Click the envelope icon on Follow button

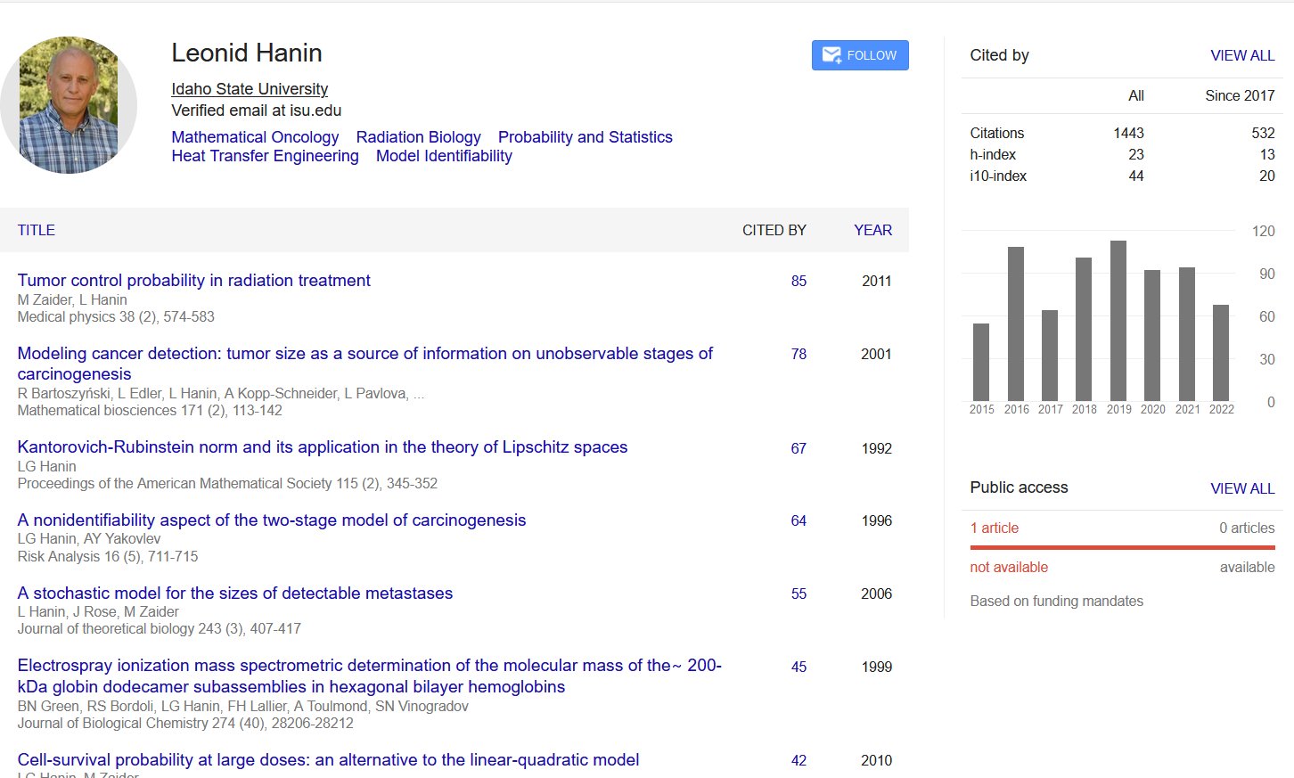click(x=831, y=55)
